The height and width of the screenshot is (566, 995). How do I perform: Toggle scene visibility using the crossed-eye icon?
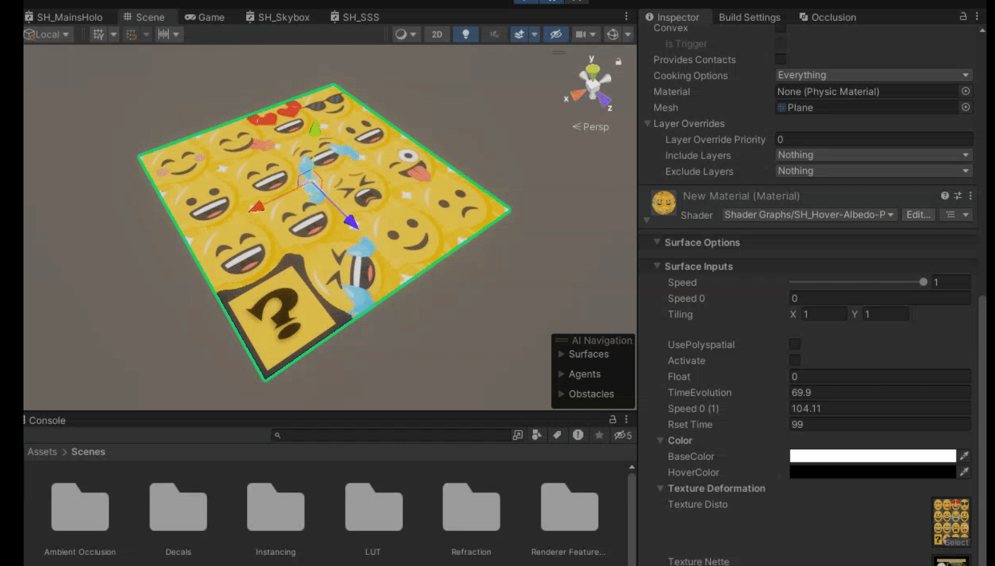pyautogui.click(x=556, y=34)
